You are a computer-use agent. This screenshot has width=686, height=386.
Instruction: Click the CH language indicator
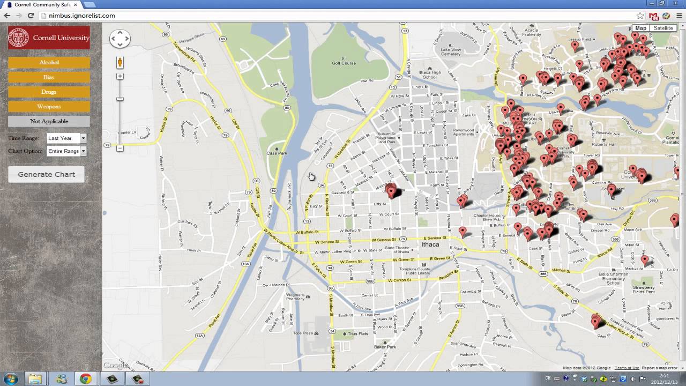pos(548,379)
